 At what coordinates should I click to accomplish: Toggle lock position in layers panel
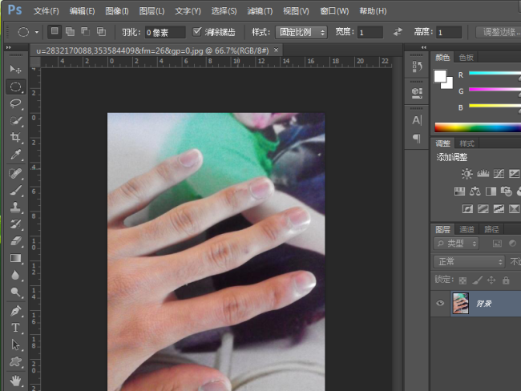point(491,280)
